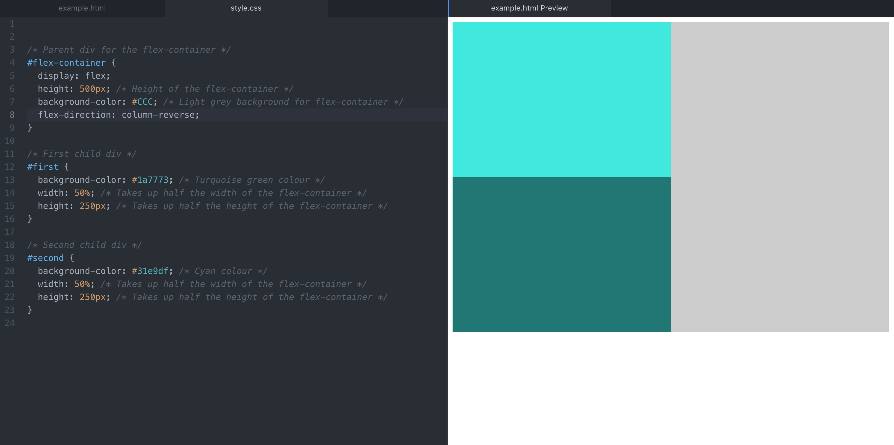Click the #flex-container selector text
Screen dimensions: 894x445
[x=66, y=63]
